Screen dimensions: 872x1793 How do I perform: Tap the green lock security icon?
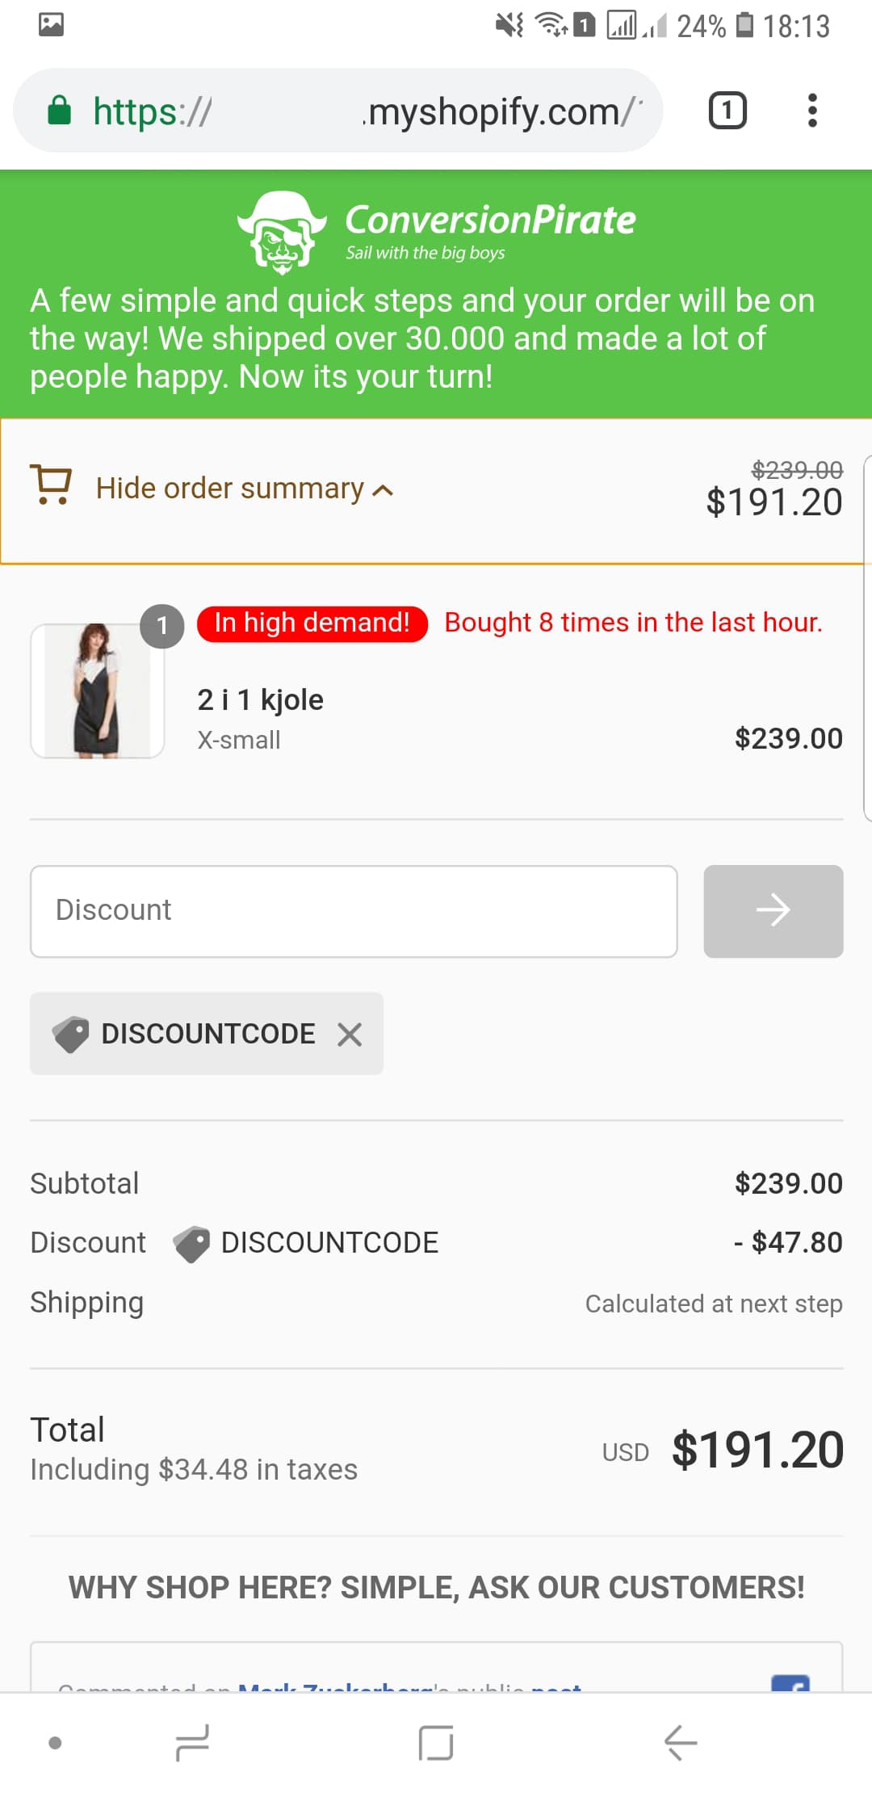tap(60, 111)
